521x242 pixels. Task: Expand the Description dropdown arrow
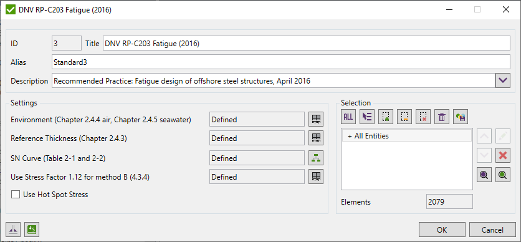point(503,81)
